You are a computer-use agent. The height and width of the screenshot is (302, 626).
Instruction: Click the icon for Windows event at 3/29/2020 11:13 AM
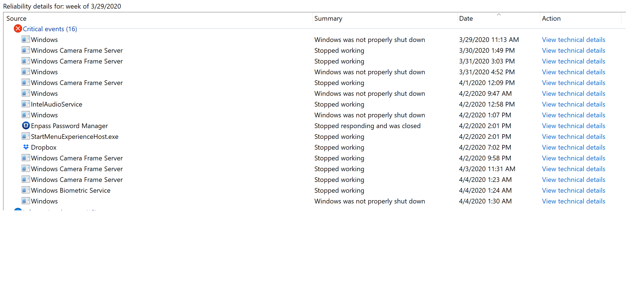26,39
